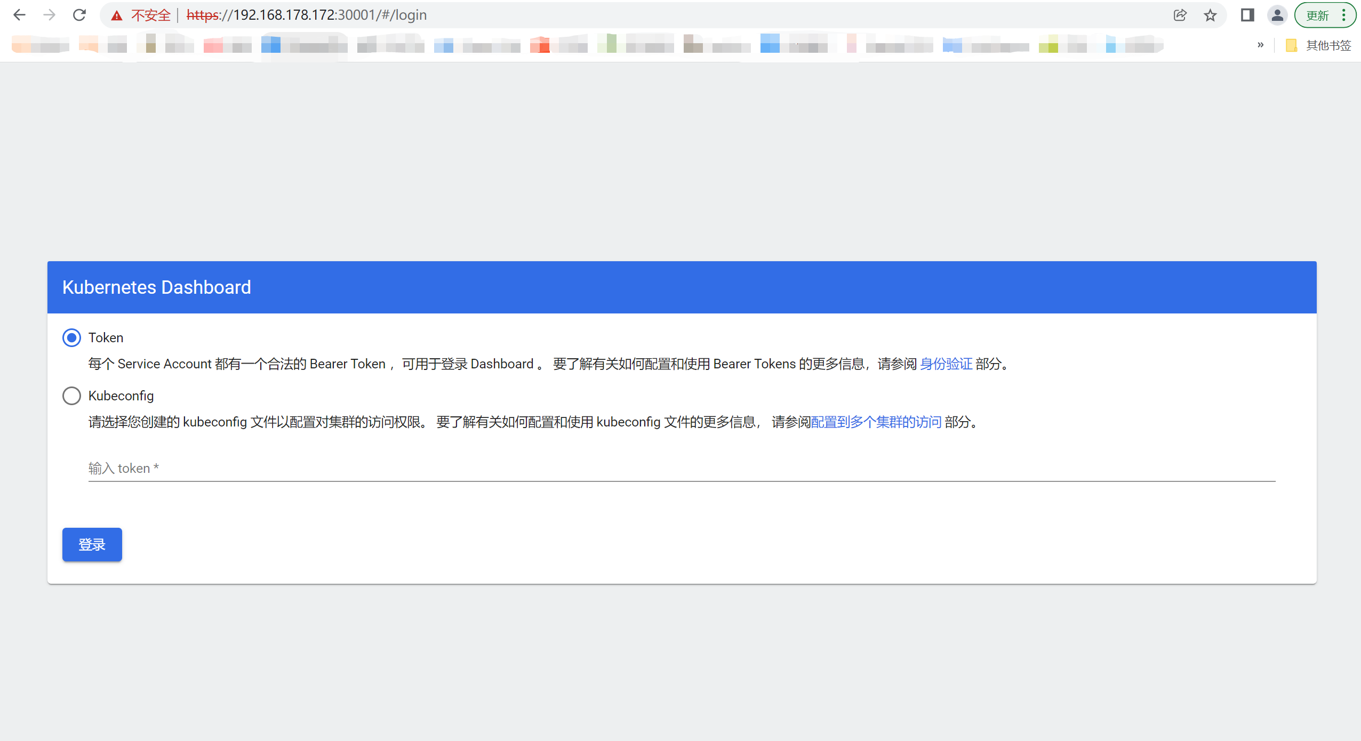Focus the 输入 token input field
This screenshot has height=741, width=1361.
(x=682, y=468)
